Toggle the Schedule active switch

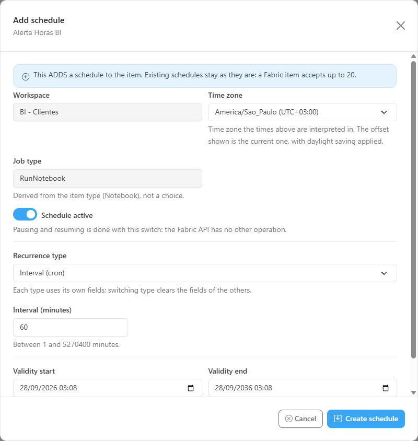pos(25,215)
